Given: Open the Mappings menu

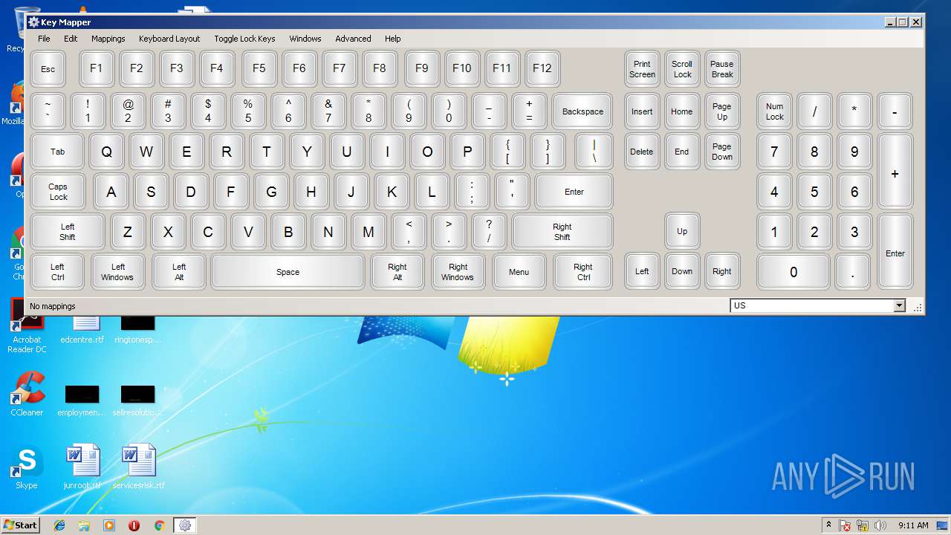Looking at the screenshot, I should 108,39.
